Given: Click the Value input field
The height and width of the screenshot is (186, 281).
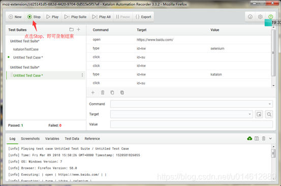Looking at the screenshot, I should (x=192, y=124).
